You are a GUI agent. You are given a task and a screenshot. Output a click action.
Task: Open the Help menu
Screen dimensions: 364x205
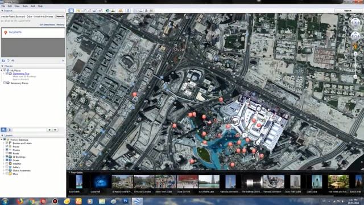[x=40, y=6]
